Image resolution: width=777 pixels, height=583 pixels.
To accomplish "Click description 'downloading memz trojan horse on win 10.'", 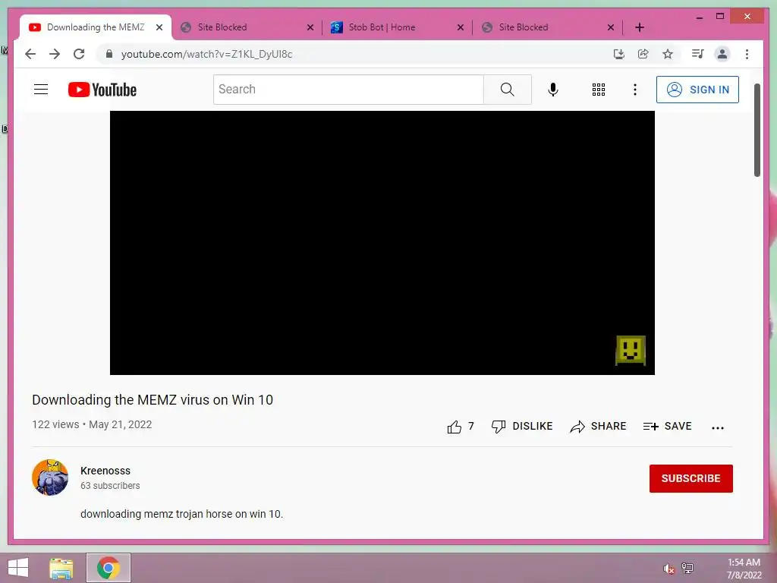I will coord(181,514).
